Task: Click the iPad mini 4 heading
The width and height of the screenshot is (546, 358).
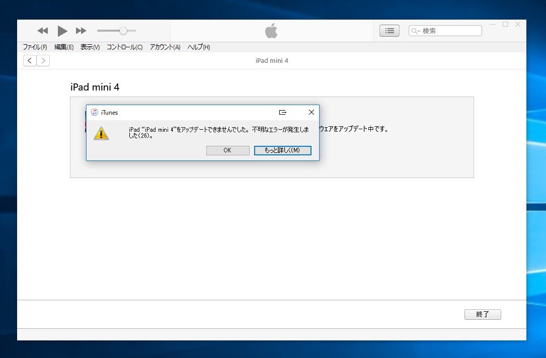Action: pos(95,87)
